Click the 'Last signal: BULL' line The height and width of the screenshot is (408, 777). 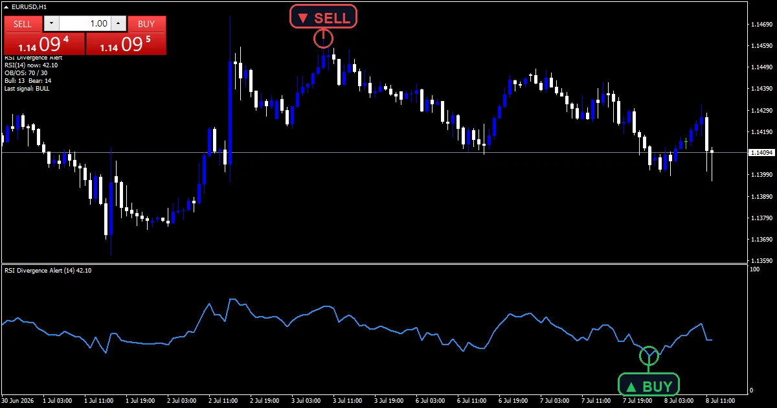click(27, 88)
